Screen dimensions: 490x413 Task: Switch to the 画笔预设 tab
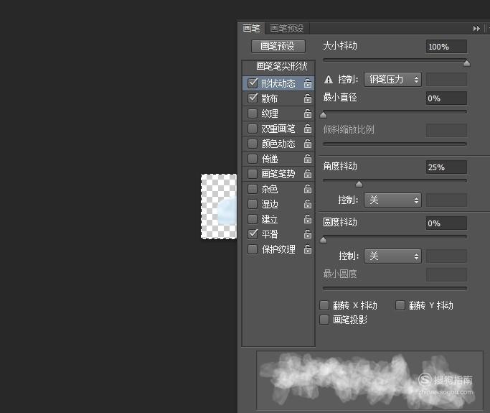tap(287, 29)
